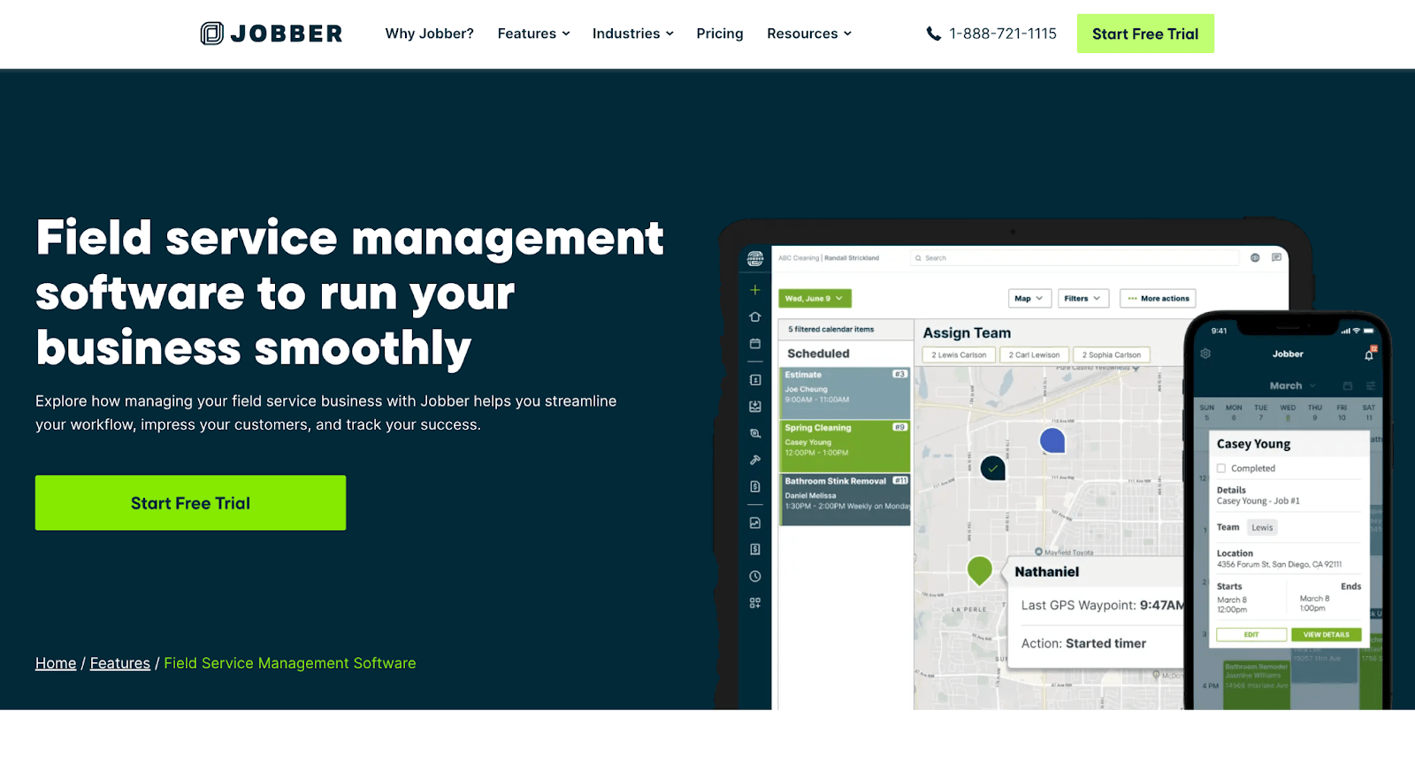
Task: Select the 2 Lewis Carlson team chip
Action: [x=959, y=355]
